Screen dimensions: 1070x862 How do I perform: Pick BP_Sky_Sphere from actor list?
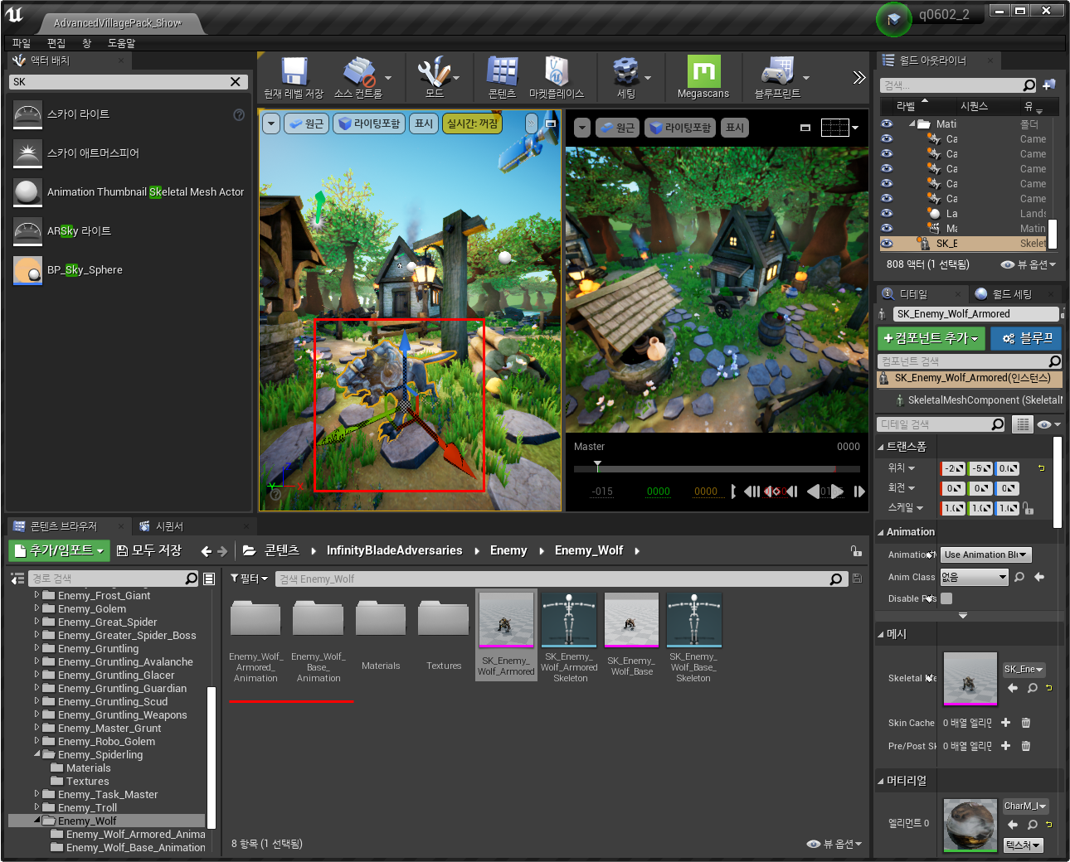point(129,270)
